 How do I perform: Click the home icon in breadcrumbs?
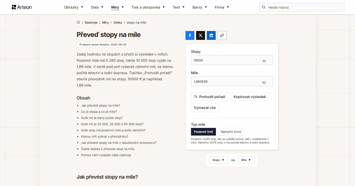point(78,22)
